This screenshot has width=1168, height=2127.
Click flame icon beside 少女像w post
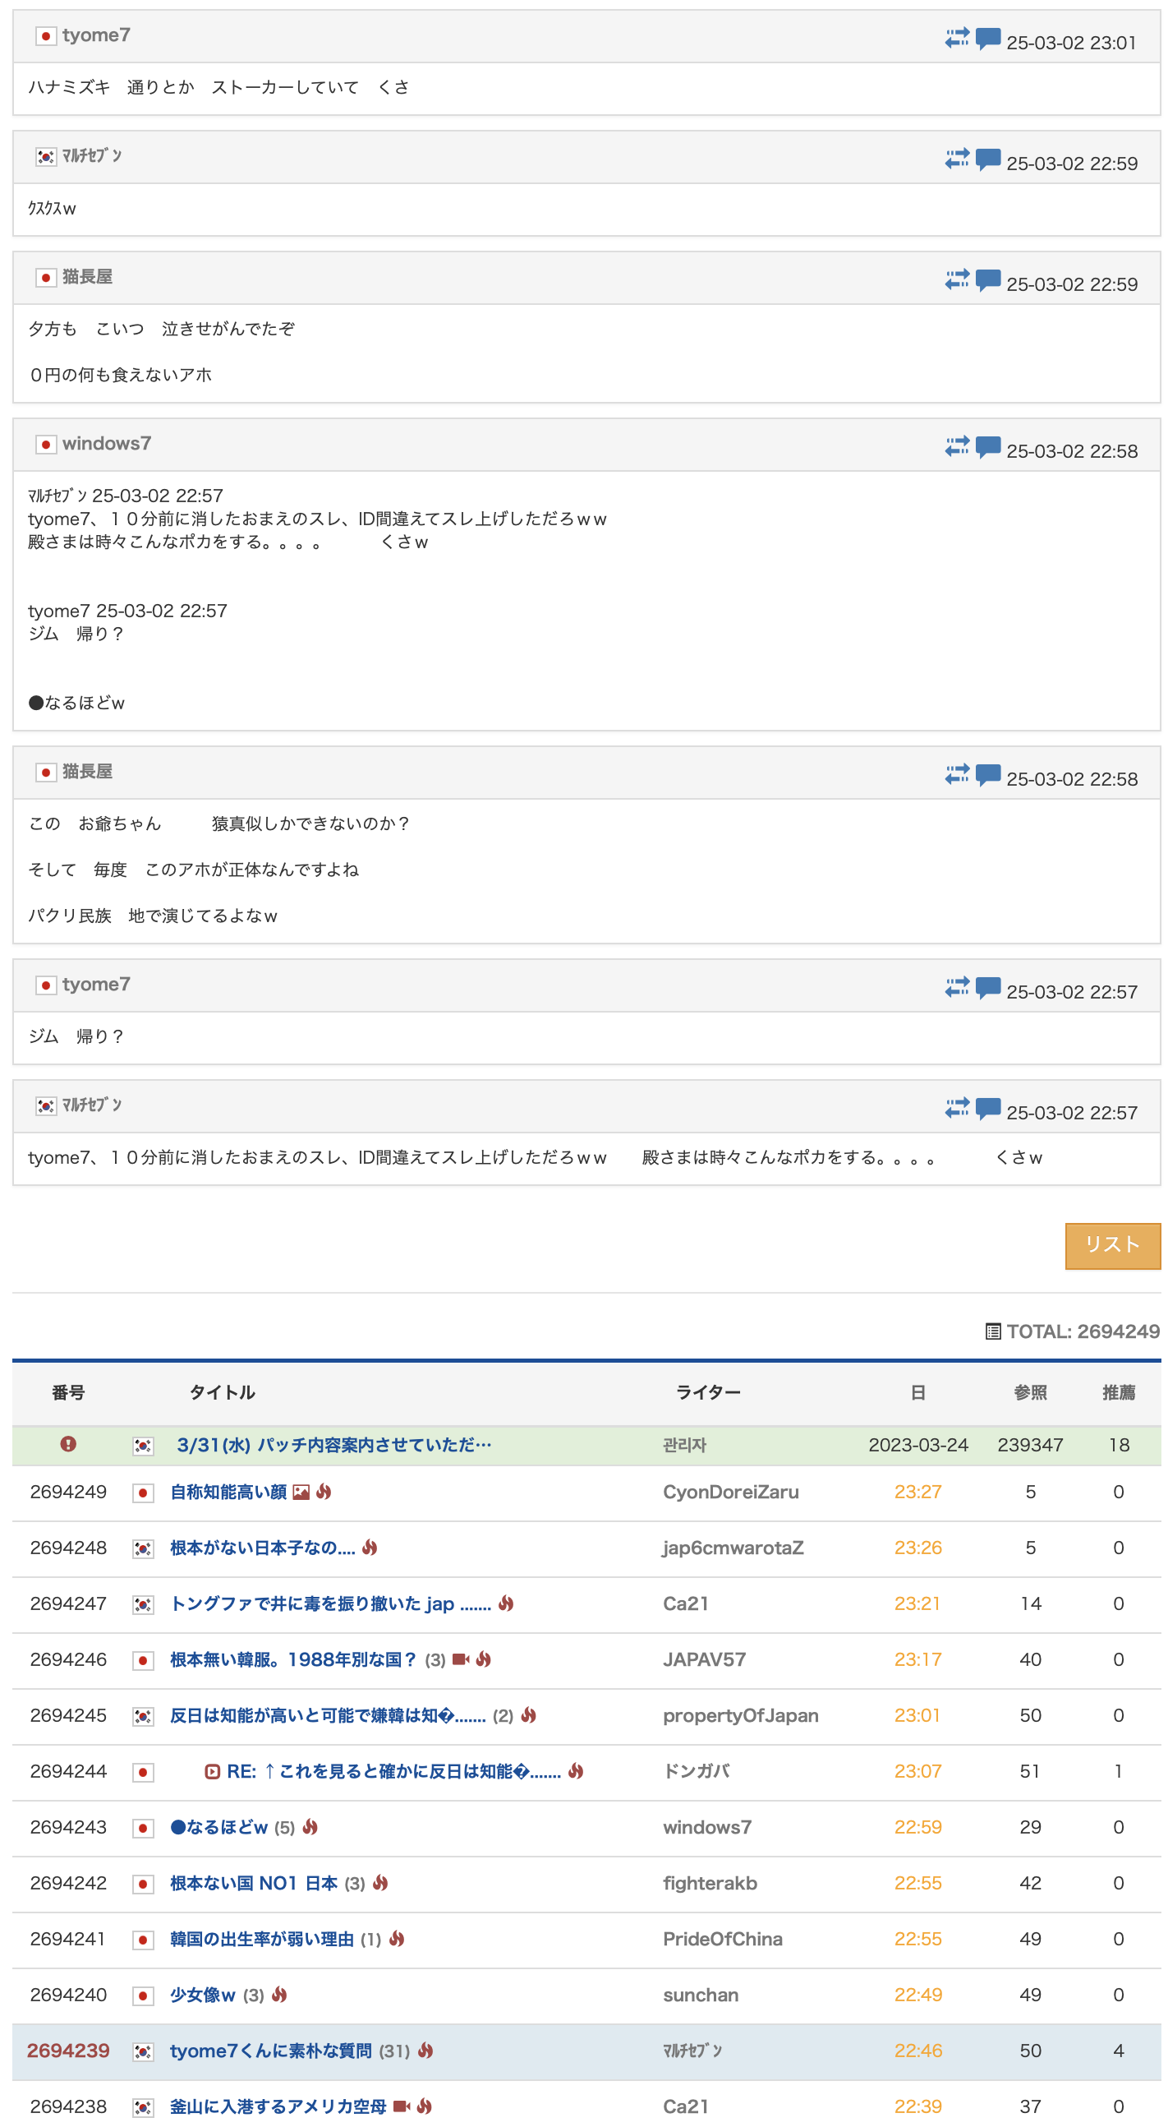(x=280, y=1995)
